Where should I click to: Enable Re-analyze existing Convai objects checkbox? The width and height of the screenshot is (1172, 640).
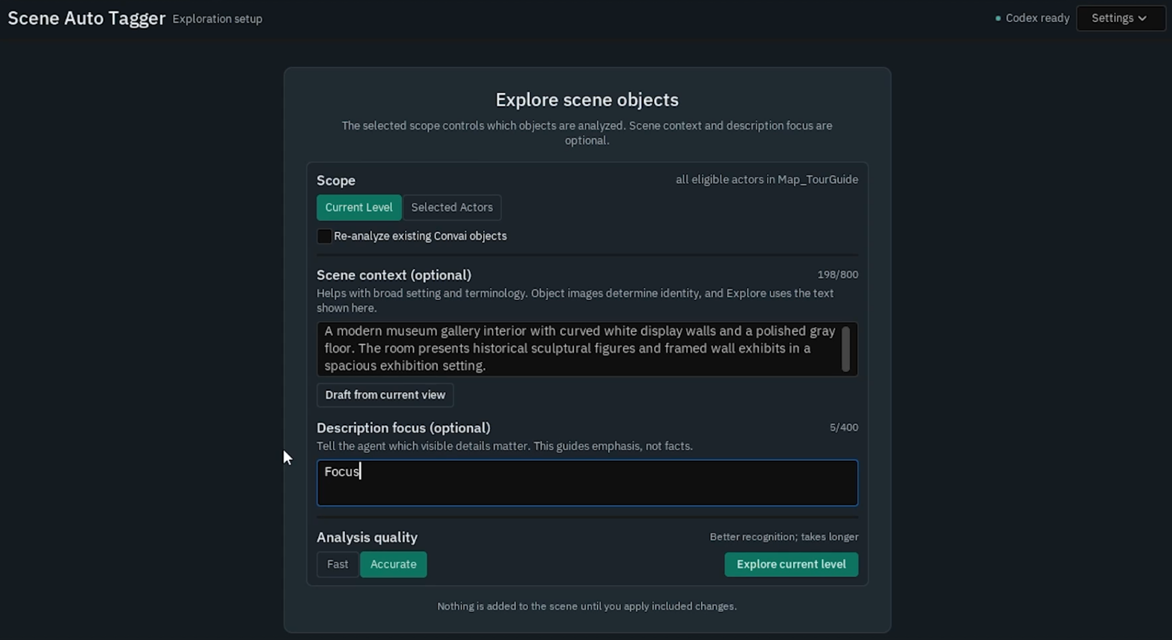click(324, 236)
